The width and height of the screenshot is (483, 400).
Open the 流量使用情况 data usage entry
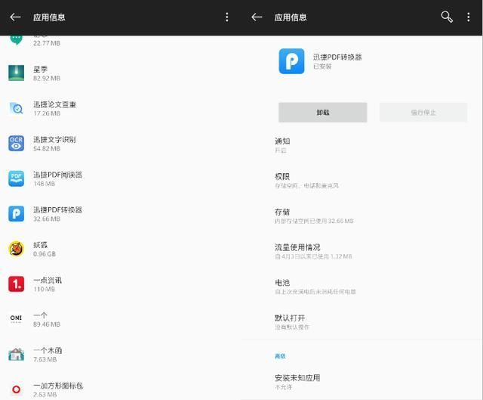362,252
